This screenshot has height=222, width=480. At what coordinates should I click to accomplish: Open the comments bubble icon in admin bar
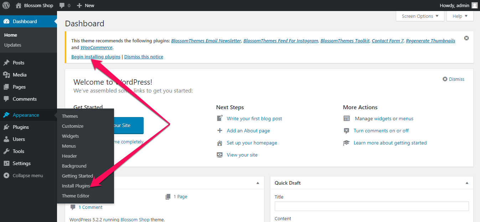[x=62, y=6]
